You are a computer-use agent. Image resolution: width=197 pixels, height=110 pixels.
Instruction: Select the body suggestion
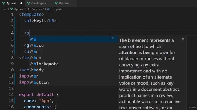tap(74, 70)
